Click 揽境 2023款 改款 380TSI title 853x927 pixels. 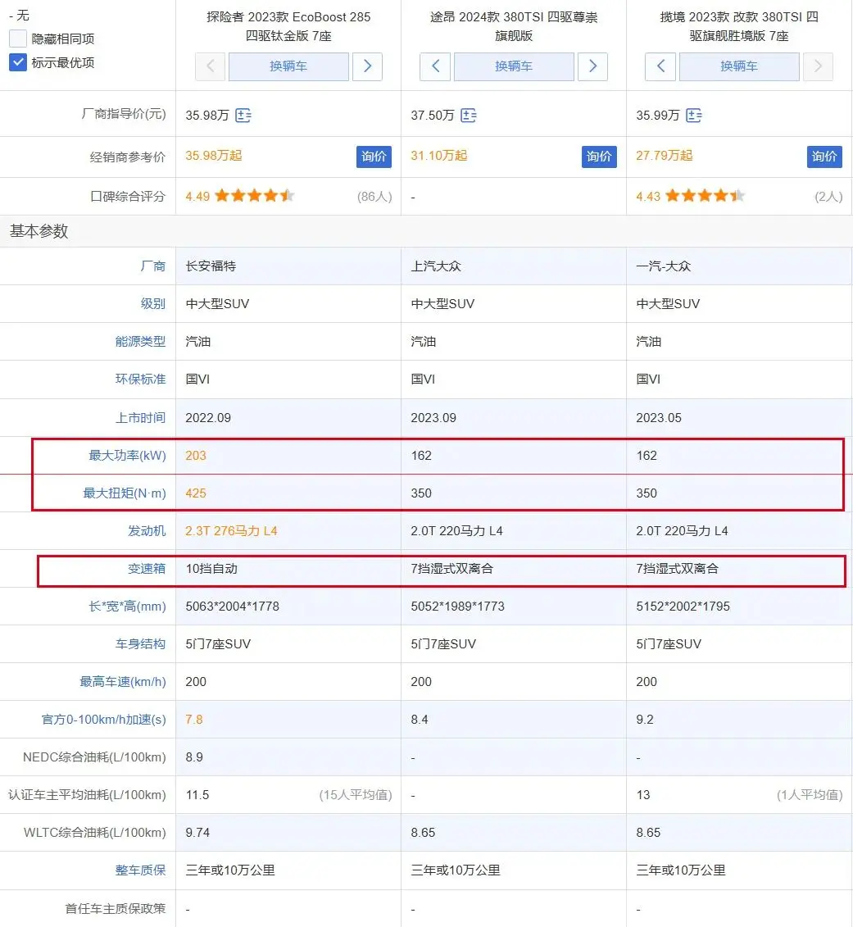click(739, 26)
